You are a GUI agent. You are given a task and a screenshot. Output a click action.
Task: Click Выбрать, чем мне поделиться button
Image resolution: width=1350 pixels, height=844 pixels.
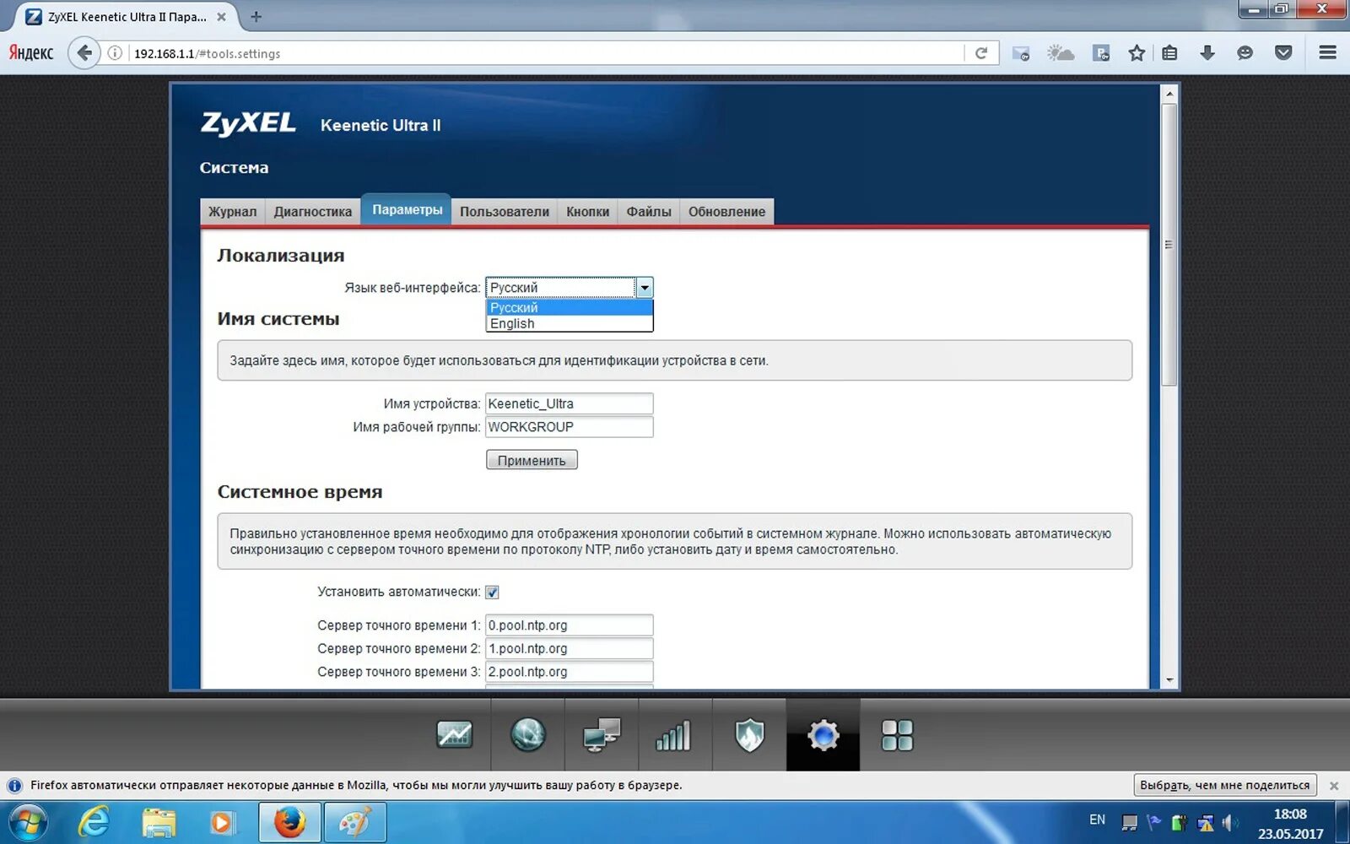coord(1224,785)
